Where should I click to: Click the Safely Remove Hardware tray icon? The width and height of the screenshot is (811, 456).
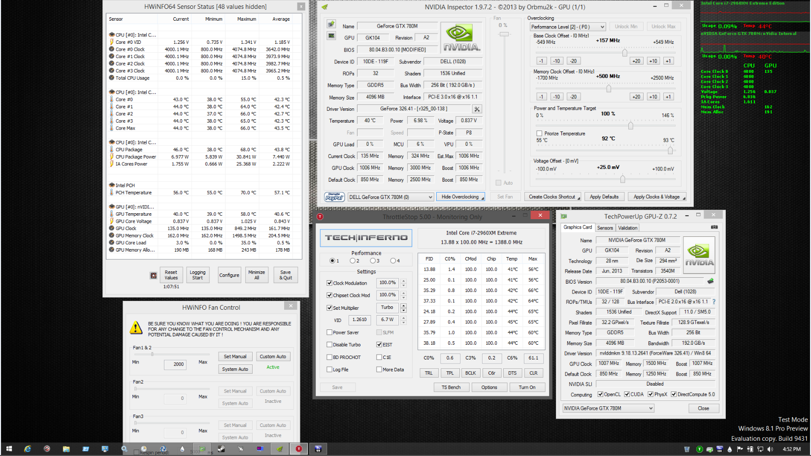pos(710,449)
